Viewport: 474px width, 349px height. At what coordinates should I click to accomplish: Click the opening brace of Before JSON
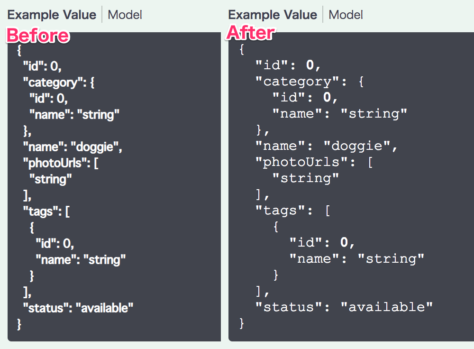click(x=19, y=50)
